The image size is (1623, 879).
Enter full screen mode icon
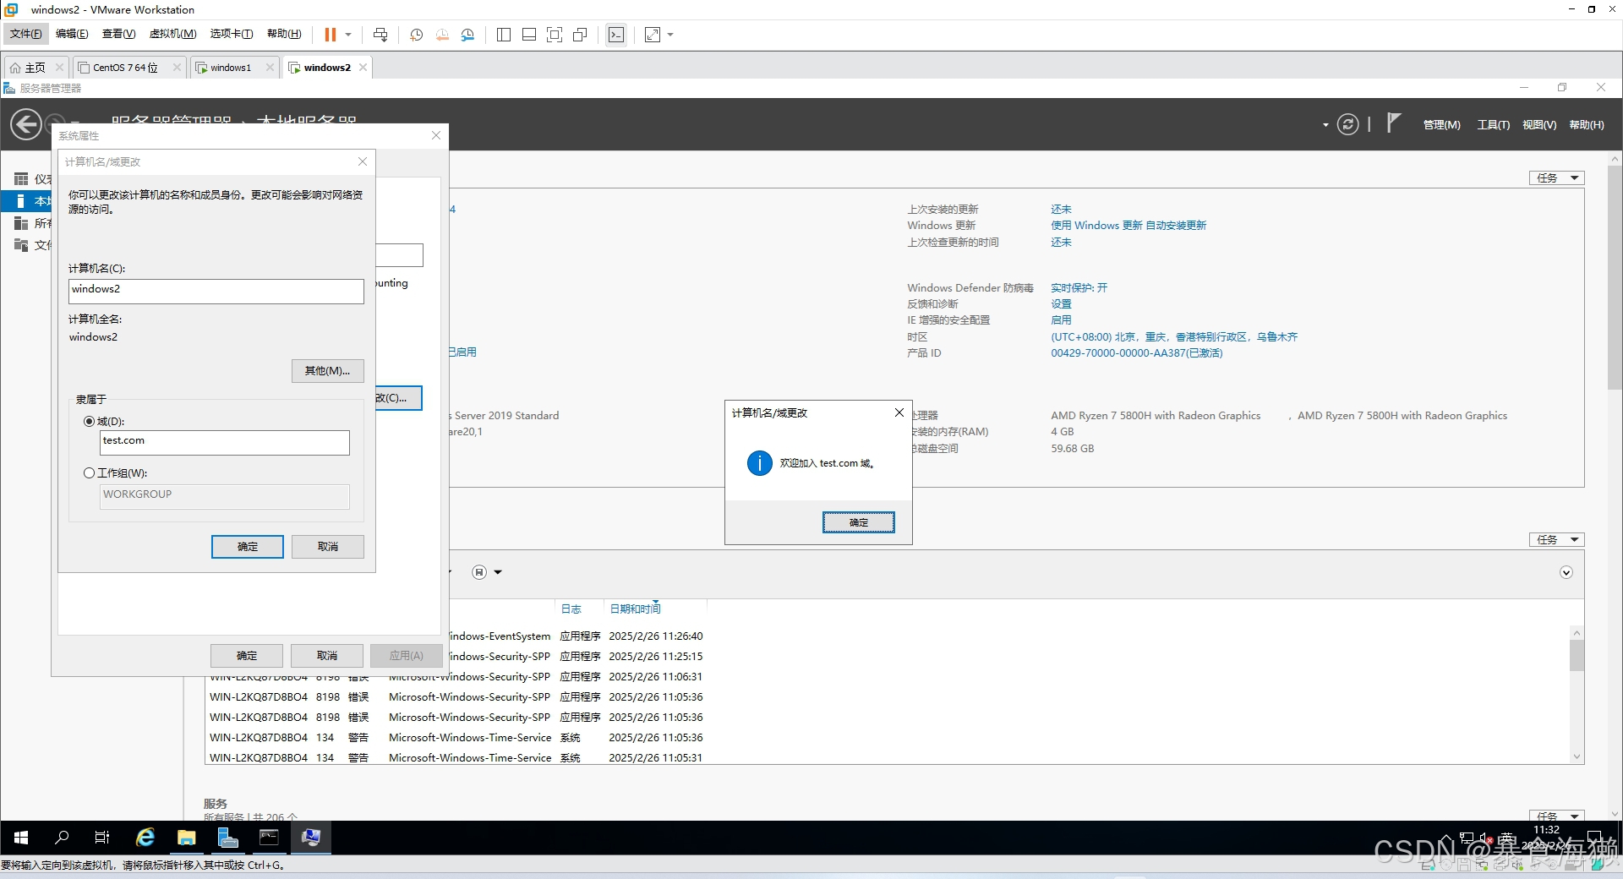click(x=555, y=35)
